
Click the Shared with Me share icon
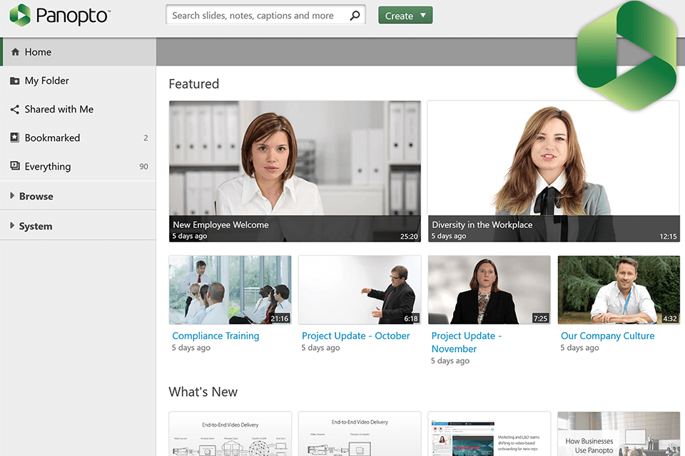[15, 110]
